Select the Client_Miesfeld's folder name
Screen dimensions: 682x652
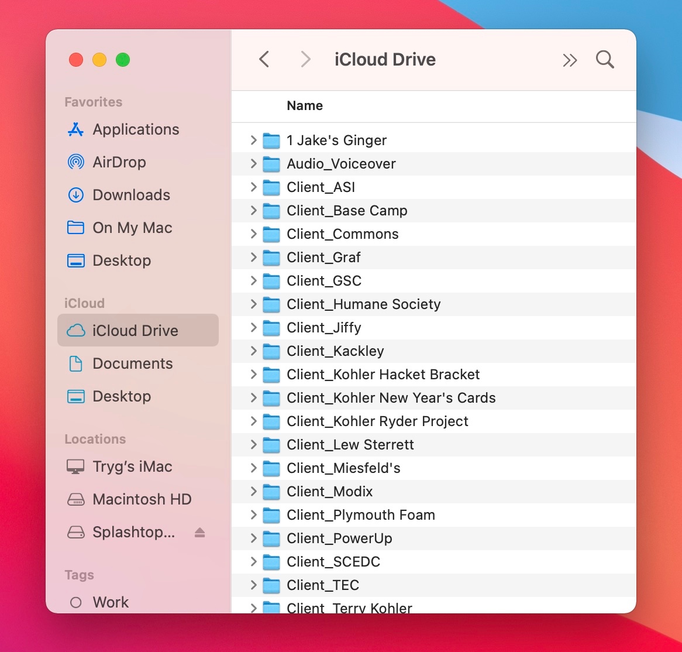[x=343, y=468]
